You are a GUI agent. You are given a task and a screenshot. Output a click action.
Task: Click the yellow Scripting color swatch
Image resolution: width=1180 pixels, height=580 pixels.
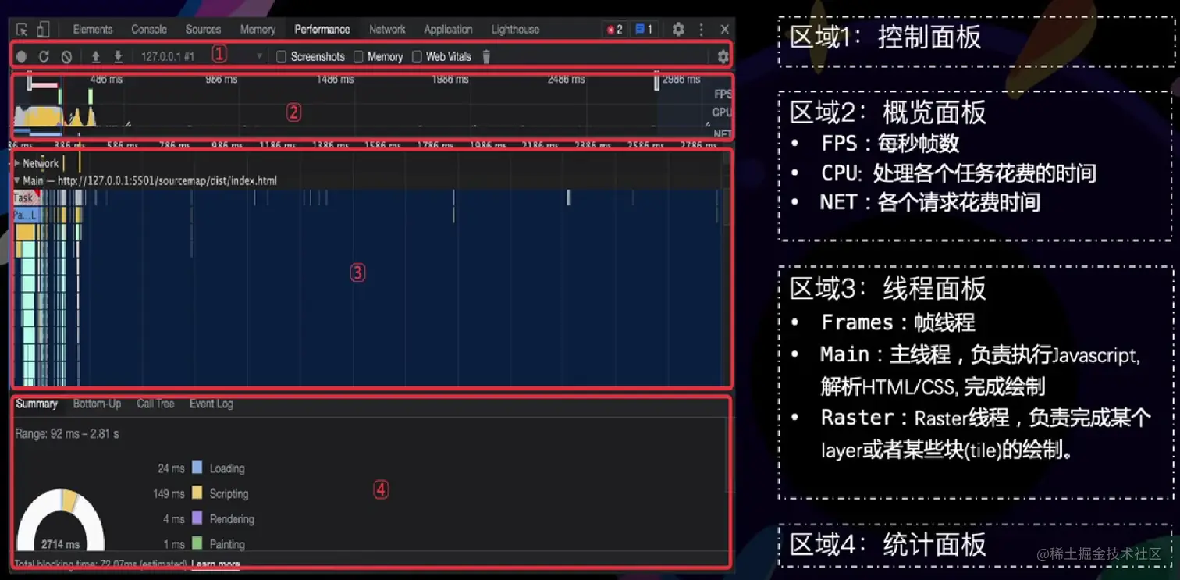[x=197, y=493]
